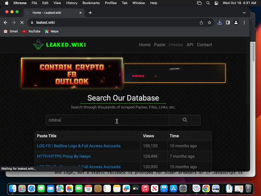Image resolution: width=261 pixels, height=196 pixels.
Task: Click the Proxies nav link
Action: tap(176, 45)
